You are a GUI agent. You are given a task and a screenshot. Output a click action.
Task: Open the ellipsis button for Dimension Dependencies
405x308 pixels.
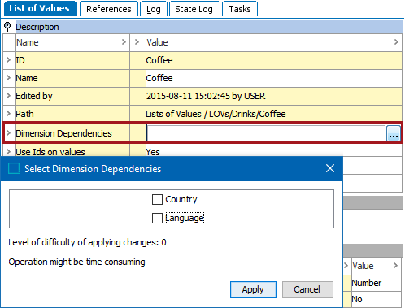coord(394,133)
